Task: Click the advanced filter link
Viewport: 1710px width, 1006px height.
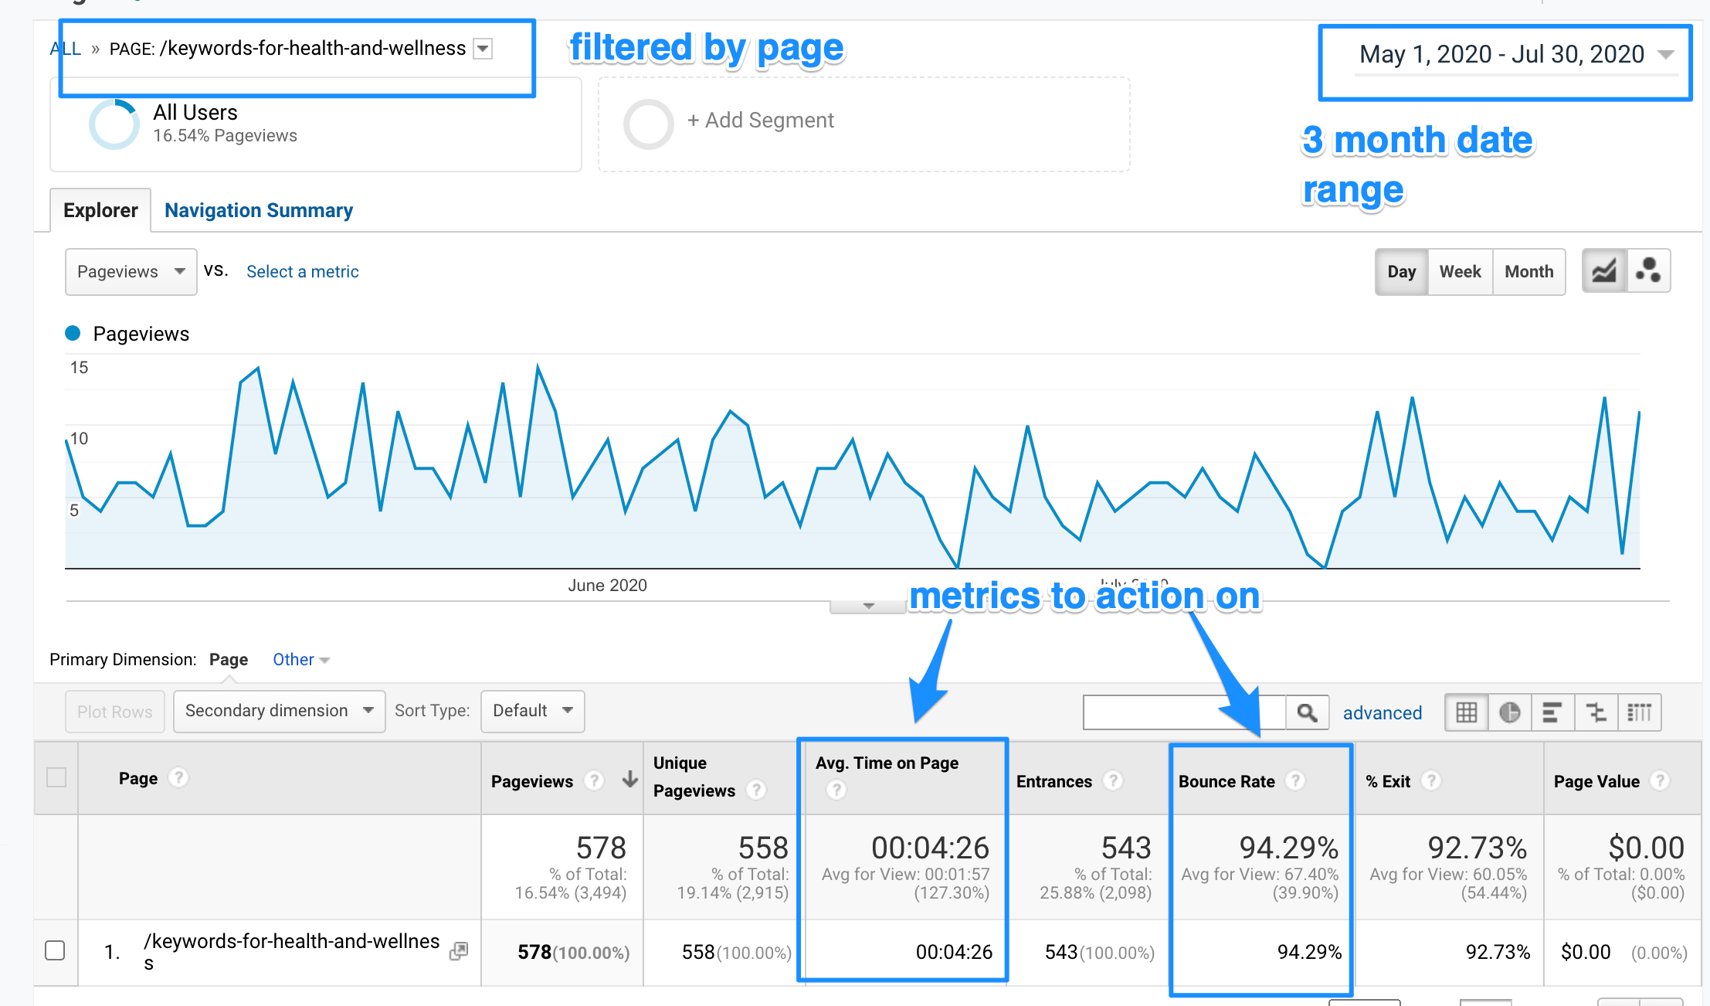Action: [x=1382, y=712]
